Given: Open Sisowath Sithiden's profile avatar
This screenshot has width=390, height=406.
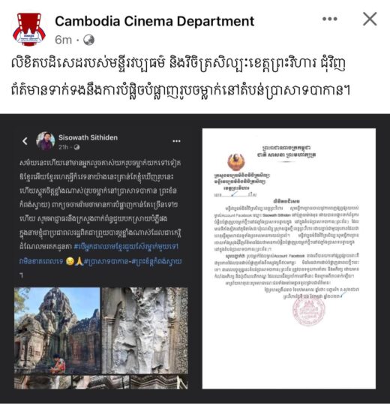Looking at the screenshot, I should [45, 141].
